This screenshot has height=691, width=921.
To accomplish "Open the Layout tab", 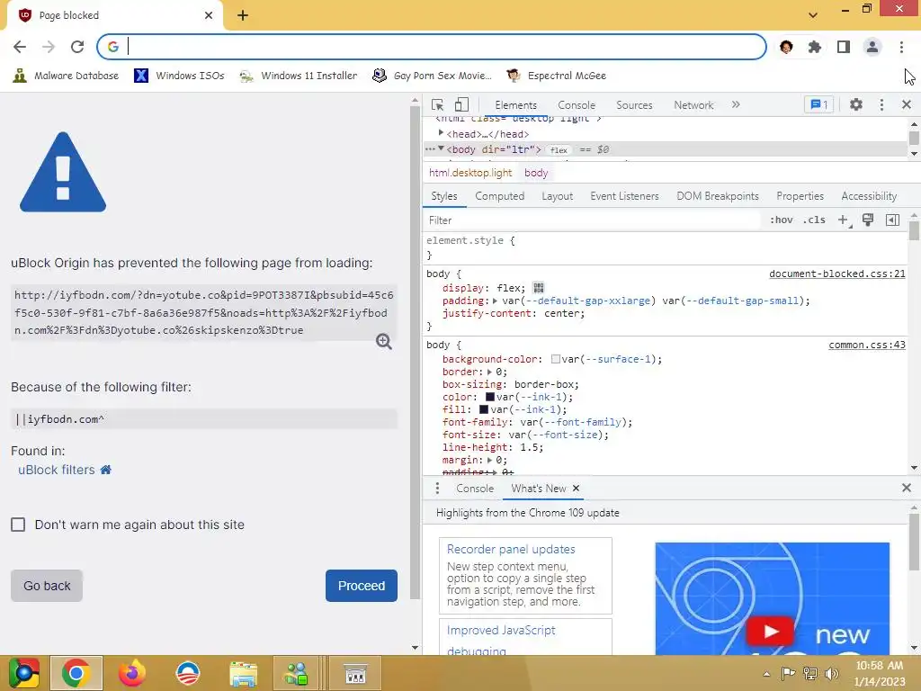I will (557, 196).
